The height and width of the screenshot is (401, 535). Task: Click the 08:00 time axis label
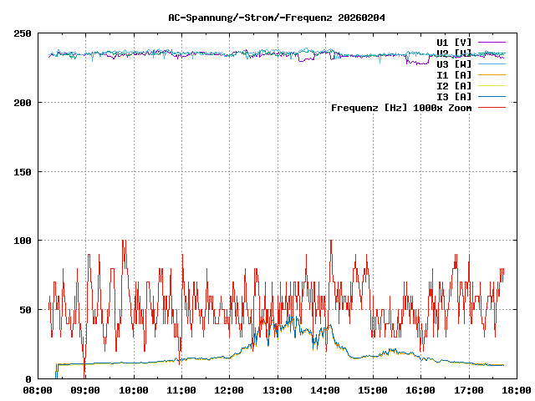pos(38,390)
